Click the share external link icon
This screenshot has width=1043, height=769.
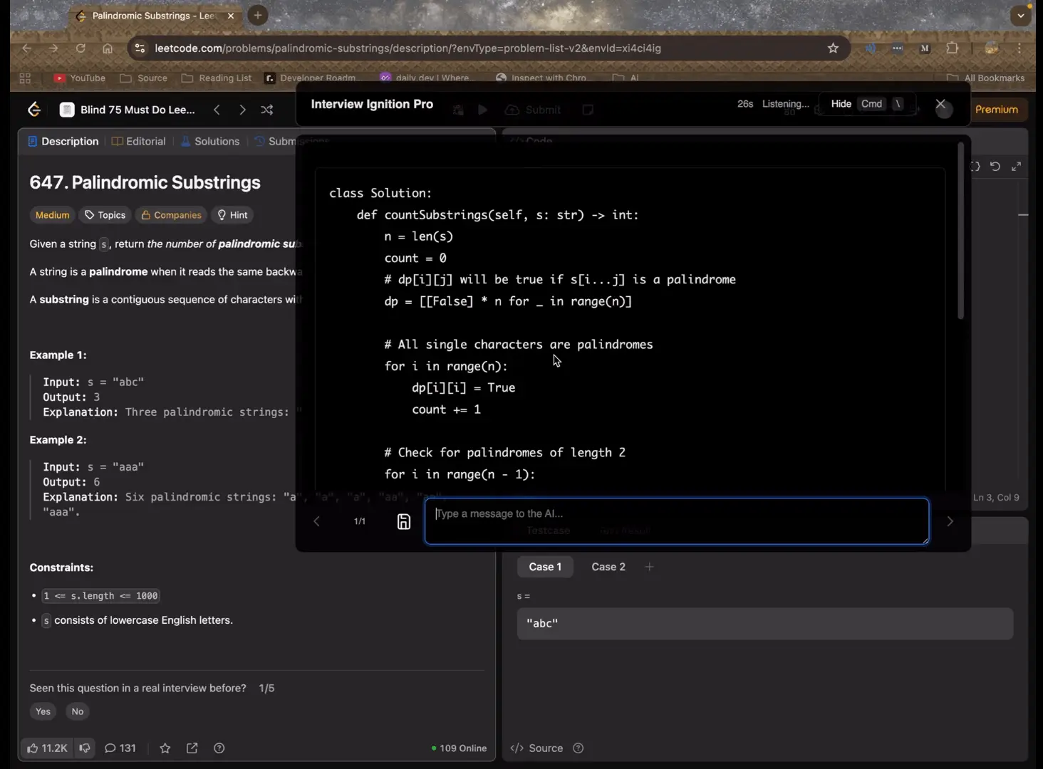192,748
